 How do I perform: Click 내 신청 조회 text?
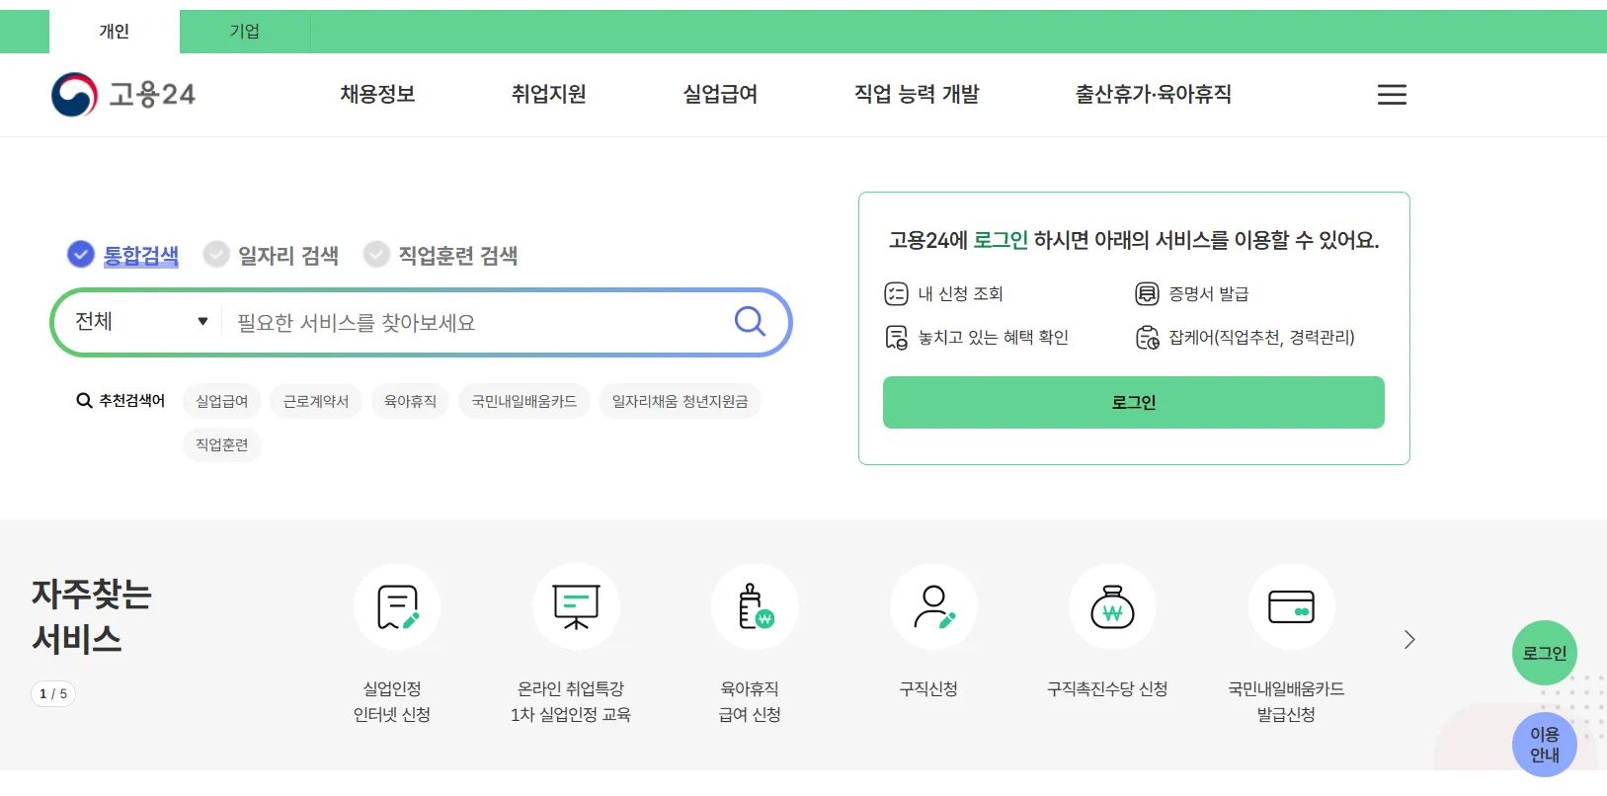pyautogui.click(x=960, y=293)
